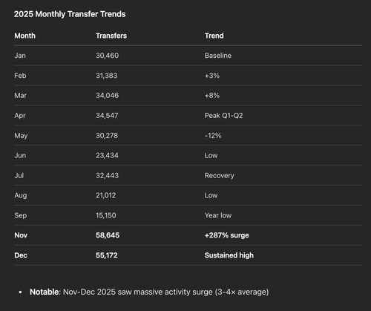Click the Dec 55,172 transfers value
The width and height of the screenshot is (371, 311).
(107, 255)
